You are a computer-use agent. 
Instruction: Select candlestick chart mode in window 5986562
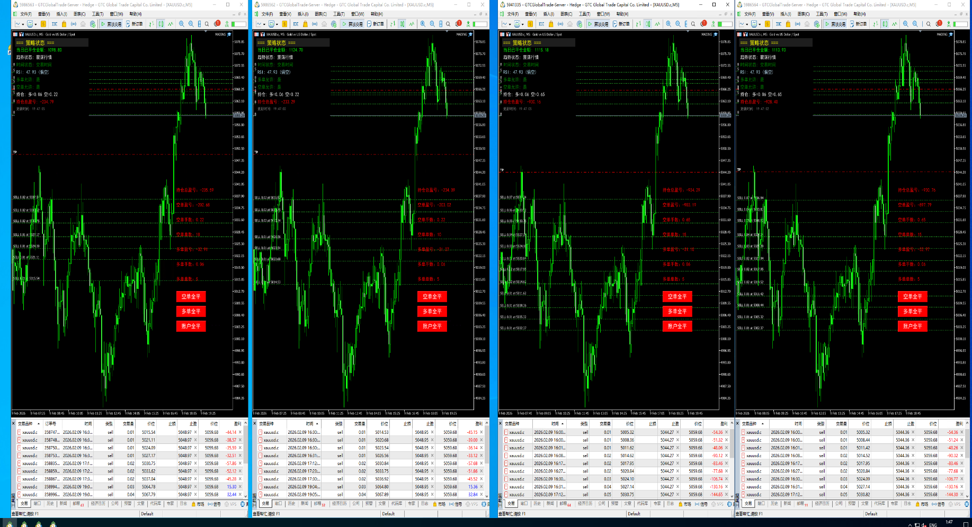403,24
